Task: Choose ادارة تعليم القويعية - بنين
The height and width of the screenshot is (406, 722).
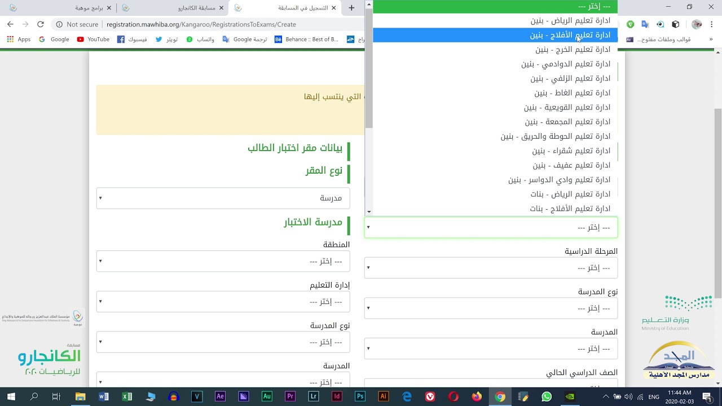Action: [x=495, y=107]
